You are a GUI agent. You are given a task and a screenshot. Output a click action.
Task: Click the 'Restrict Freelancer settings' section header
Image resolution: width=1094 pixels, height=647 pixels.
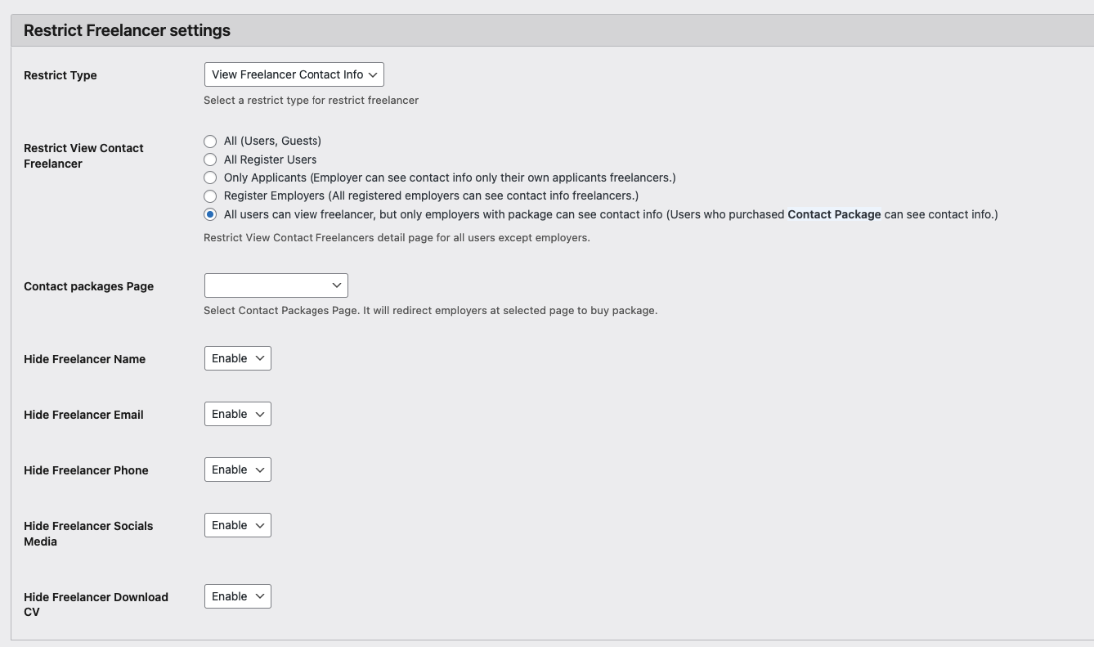(x=127, y=30)
